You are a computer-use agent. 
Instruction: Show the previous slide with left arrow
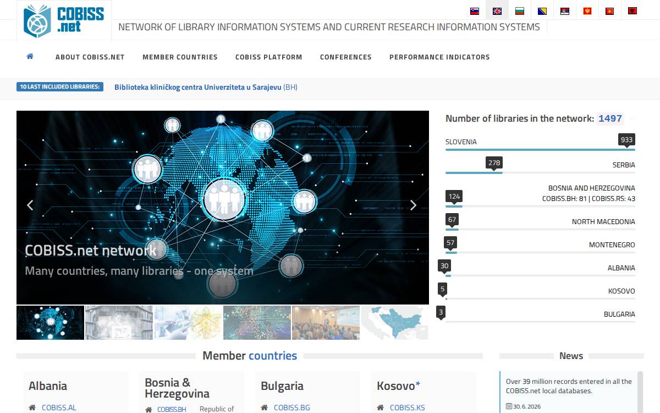pyautogui.click(x=30, y=205)
